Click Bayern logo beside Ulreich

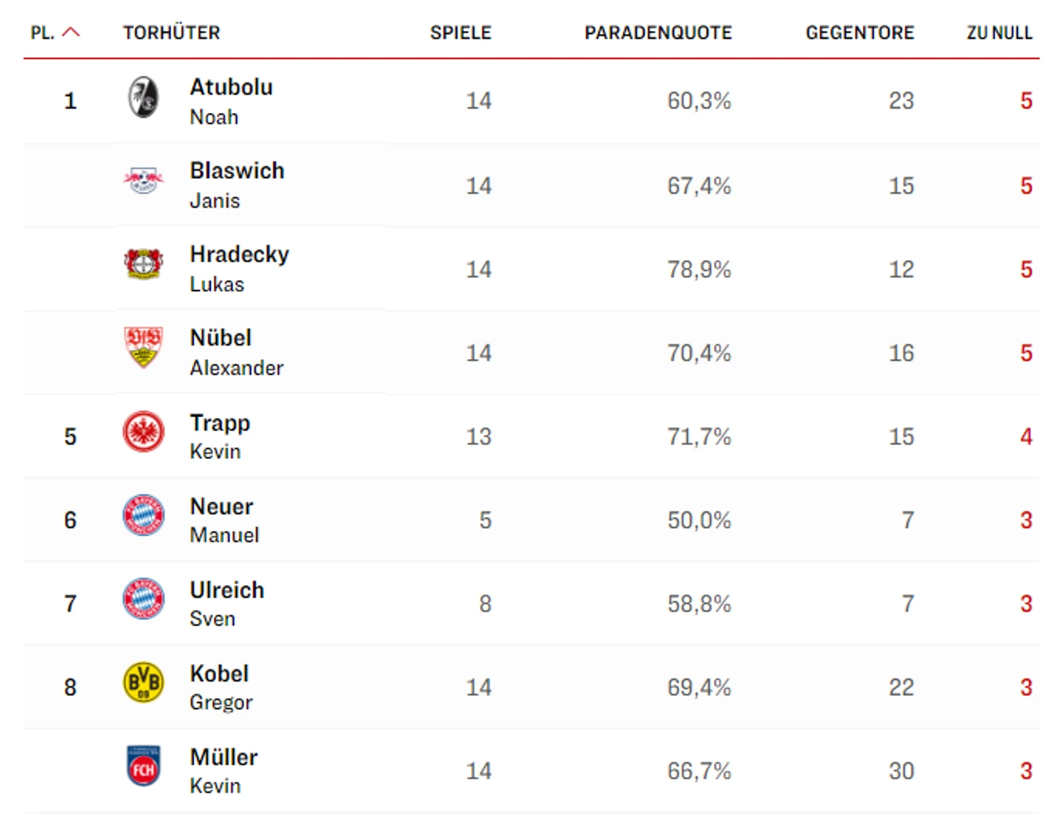pos(143,599)
